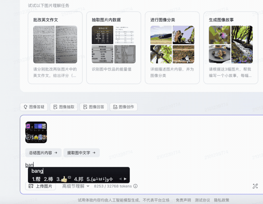This screenshot has height=204, width=263.
Task: Click the purple flower photo in story card
Action: pos(220,35)
